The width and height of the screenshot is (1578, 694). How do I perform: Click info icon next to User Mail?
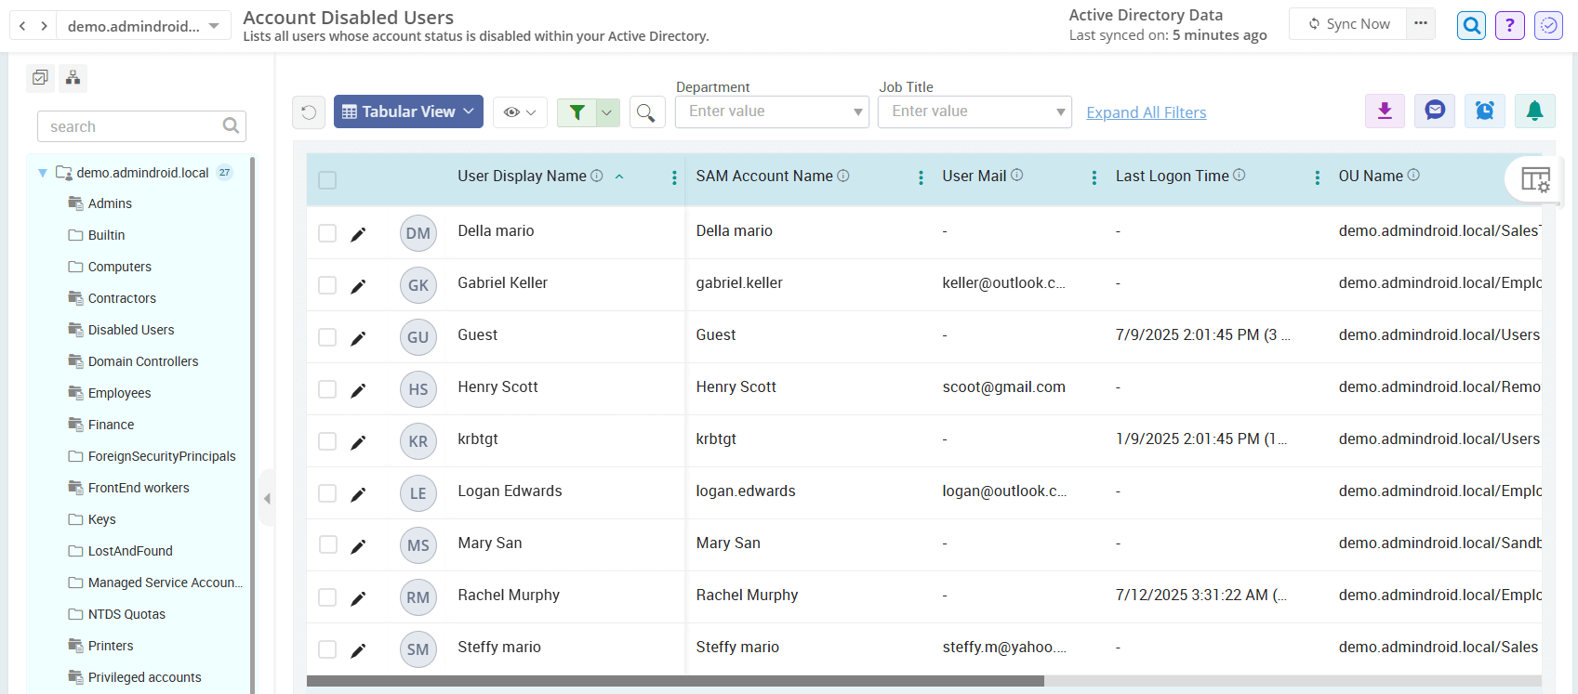[x=1017, y=175]
